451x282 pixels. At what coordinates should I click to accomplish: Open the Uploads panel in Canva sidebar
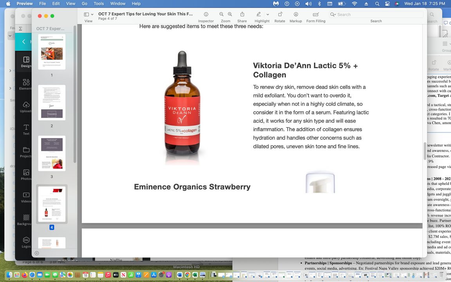26,107
